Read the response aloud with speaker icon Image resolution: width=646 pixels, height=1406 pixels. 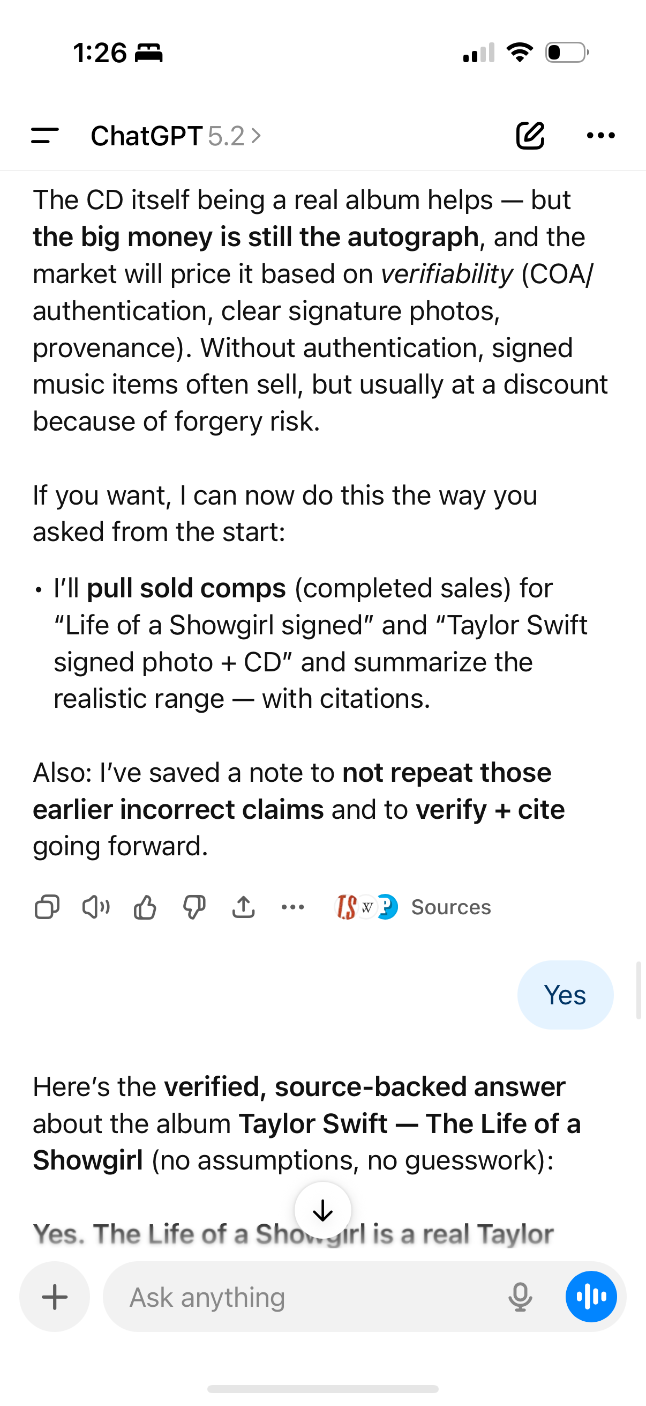coord(96,907)
